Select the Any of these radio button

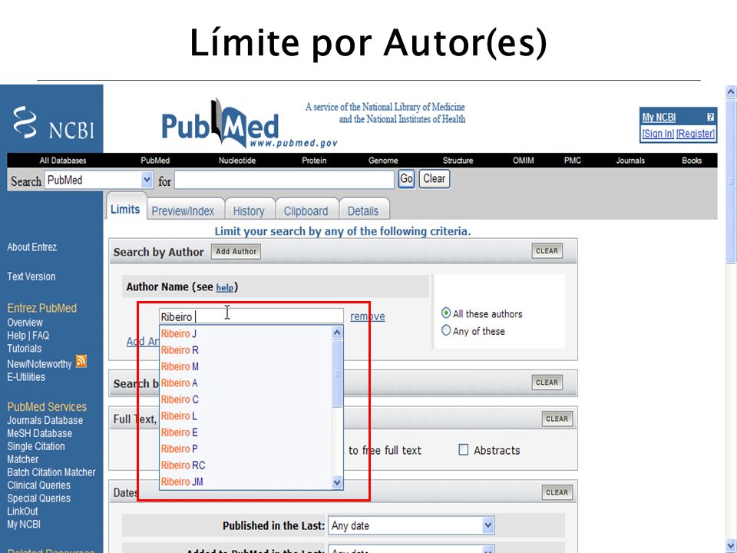tap(445, 330)
